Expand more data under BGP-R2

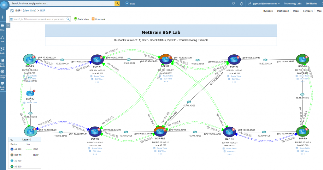[x=95, y=154]
